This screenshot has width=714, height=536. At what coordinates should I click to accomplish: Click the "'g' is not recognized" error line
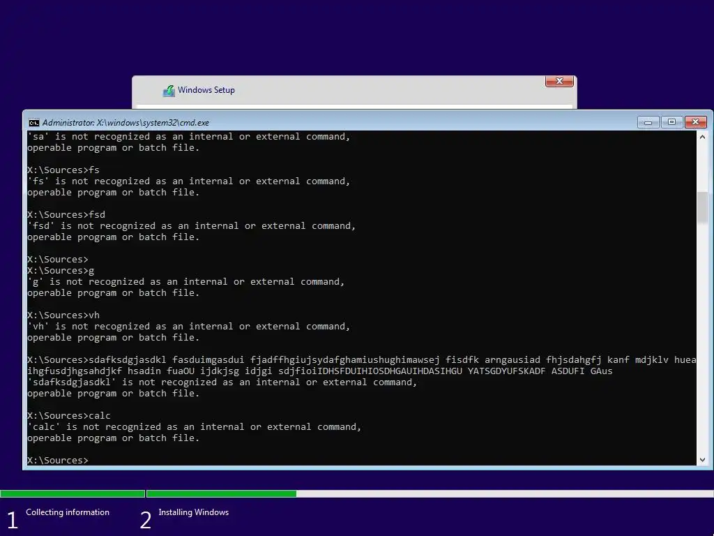186,282
